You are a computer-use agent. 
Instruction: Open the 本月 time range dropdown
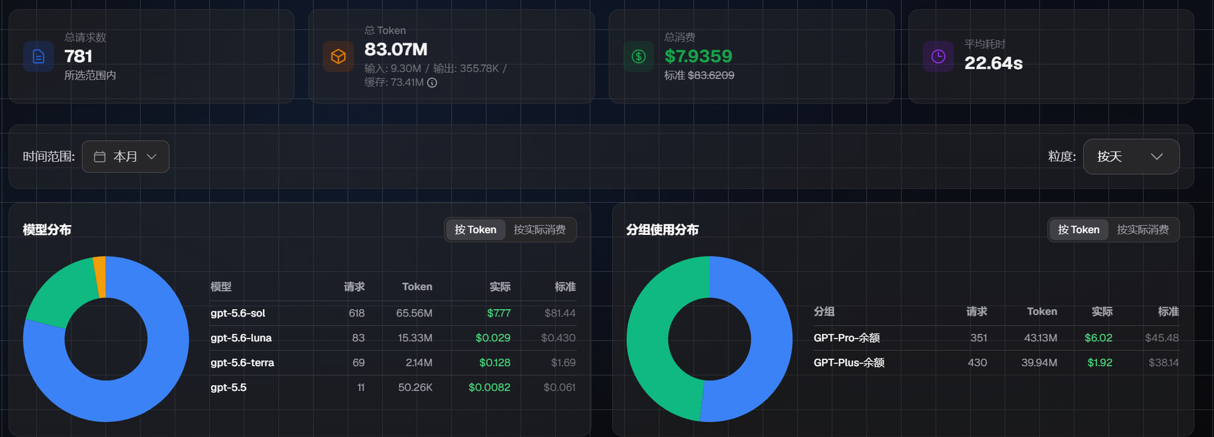[125, 157]
